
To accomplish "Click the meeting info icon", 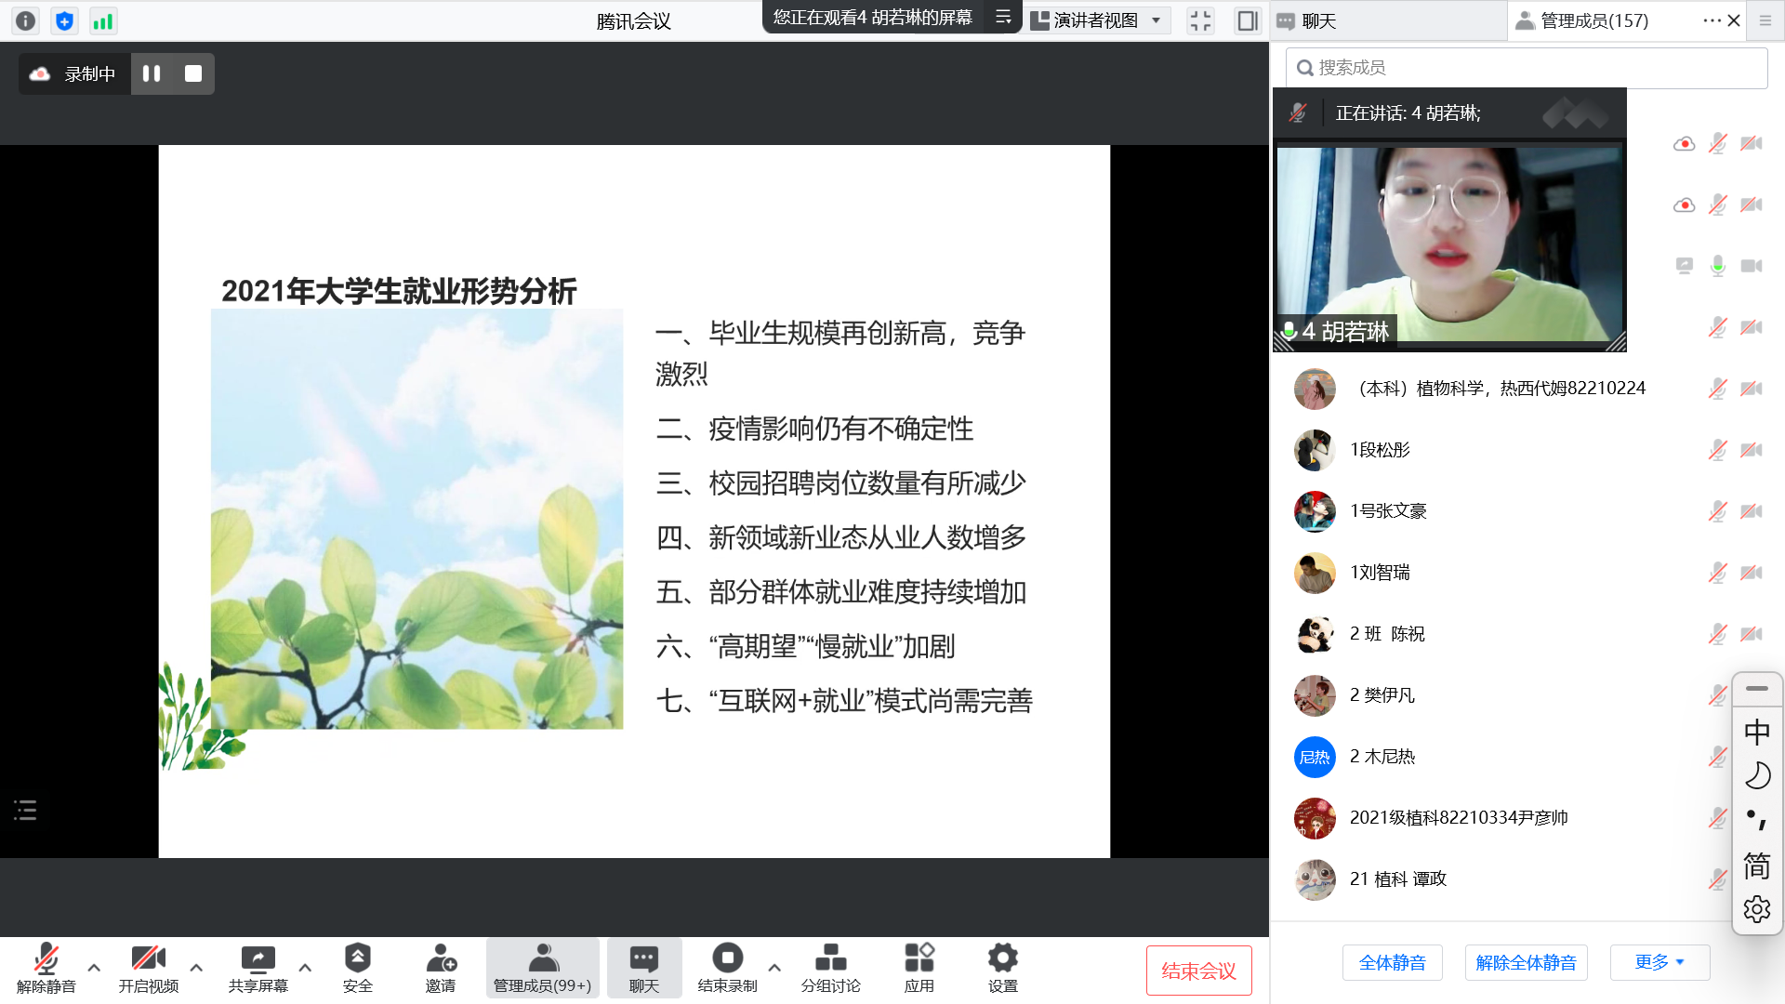I will 26,20.
